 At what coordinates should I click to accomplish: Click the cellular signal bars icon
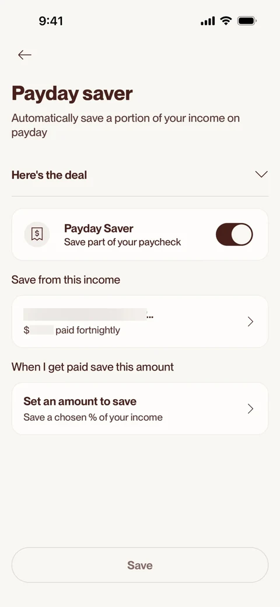point(208,21)
